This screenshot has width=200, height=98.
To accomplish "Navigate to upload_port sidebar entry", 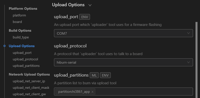I will (x=22, y=53).
